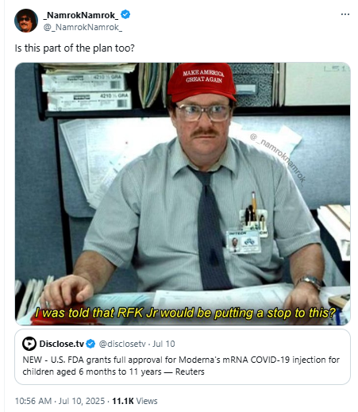Visit the @_NamrokNamrok_ handle link
Screen dimensions: 358x412
(x=83, y=27)
